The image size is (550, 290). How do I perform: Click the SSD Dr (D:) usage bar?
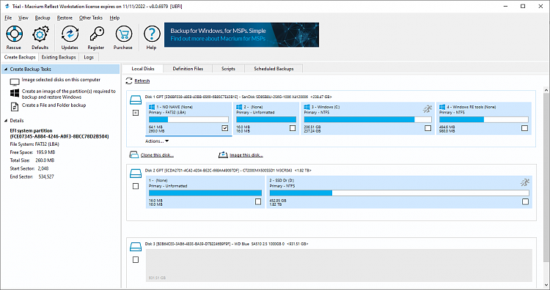[x=399, y=193]
